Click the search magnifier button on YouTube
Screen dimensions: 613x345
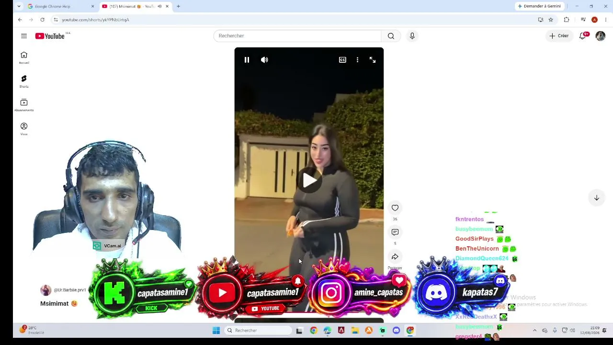391,36
